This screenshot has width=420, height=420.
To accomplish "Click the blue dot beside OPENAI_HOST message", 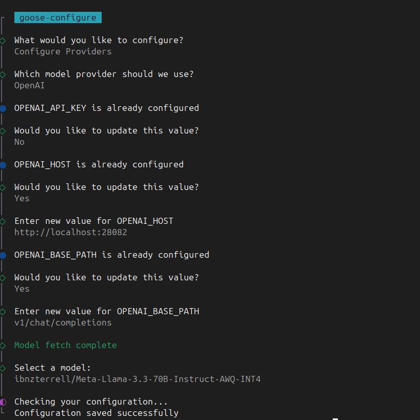I will click(3, 164).
